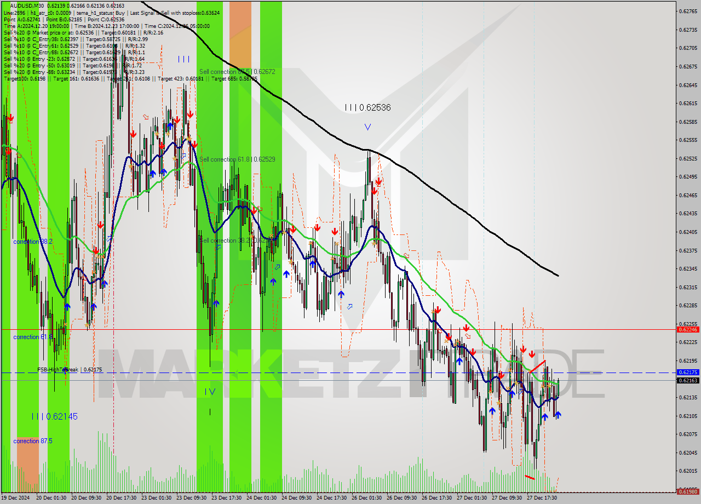Click 0.62615 on the price axis
Screen dimensions: 701x504
pyautogui.click(x=688, y=103)
